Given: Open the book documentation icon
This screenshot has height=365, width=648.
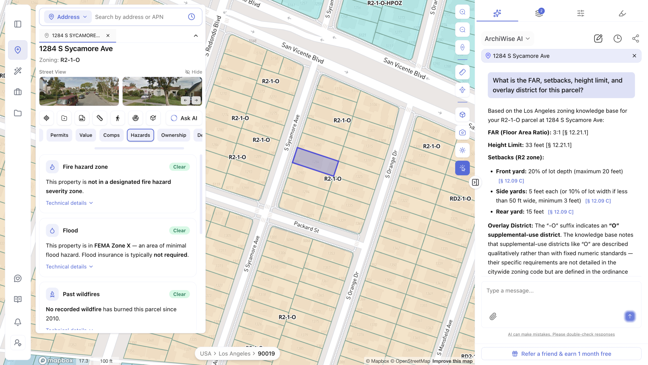Looking at the screenshot, I should coord(18,299).
